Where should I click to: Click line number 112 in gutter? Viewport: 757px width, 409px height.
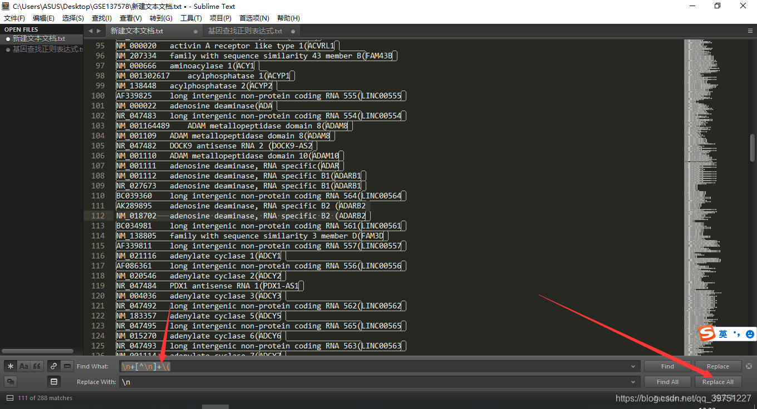click(x=97, y=216)
